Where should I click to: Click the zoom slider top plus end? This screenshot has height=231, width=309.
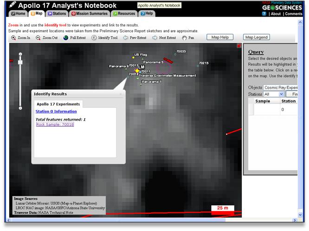click(x=20, y=54)
